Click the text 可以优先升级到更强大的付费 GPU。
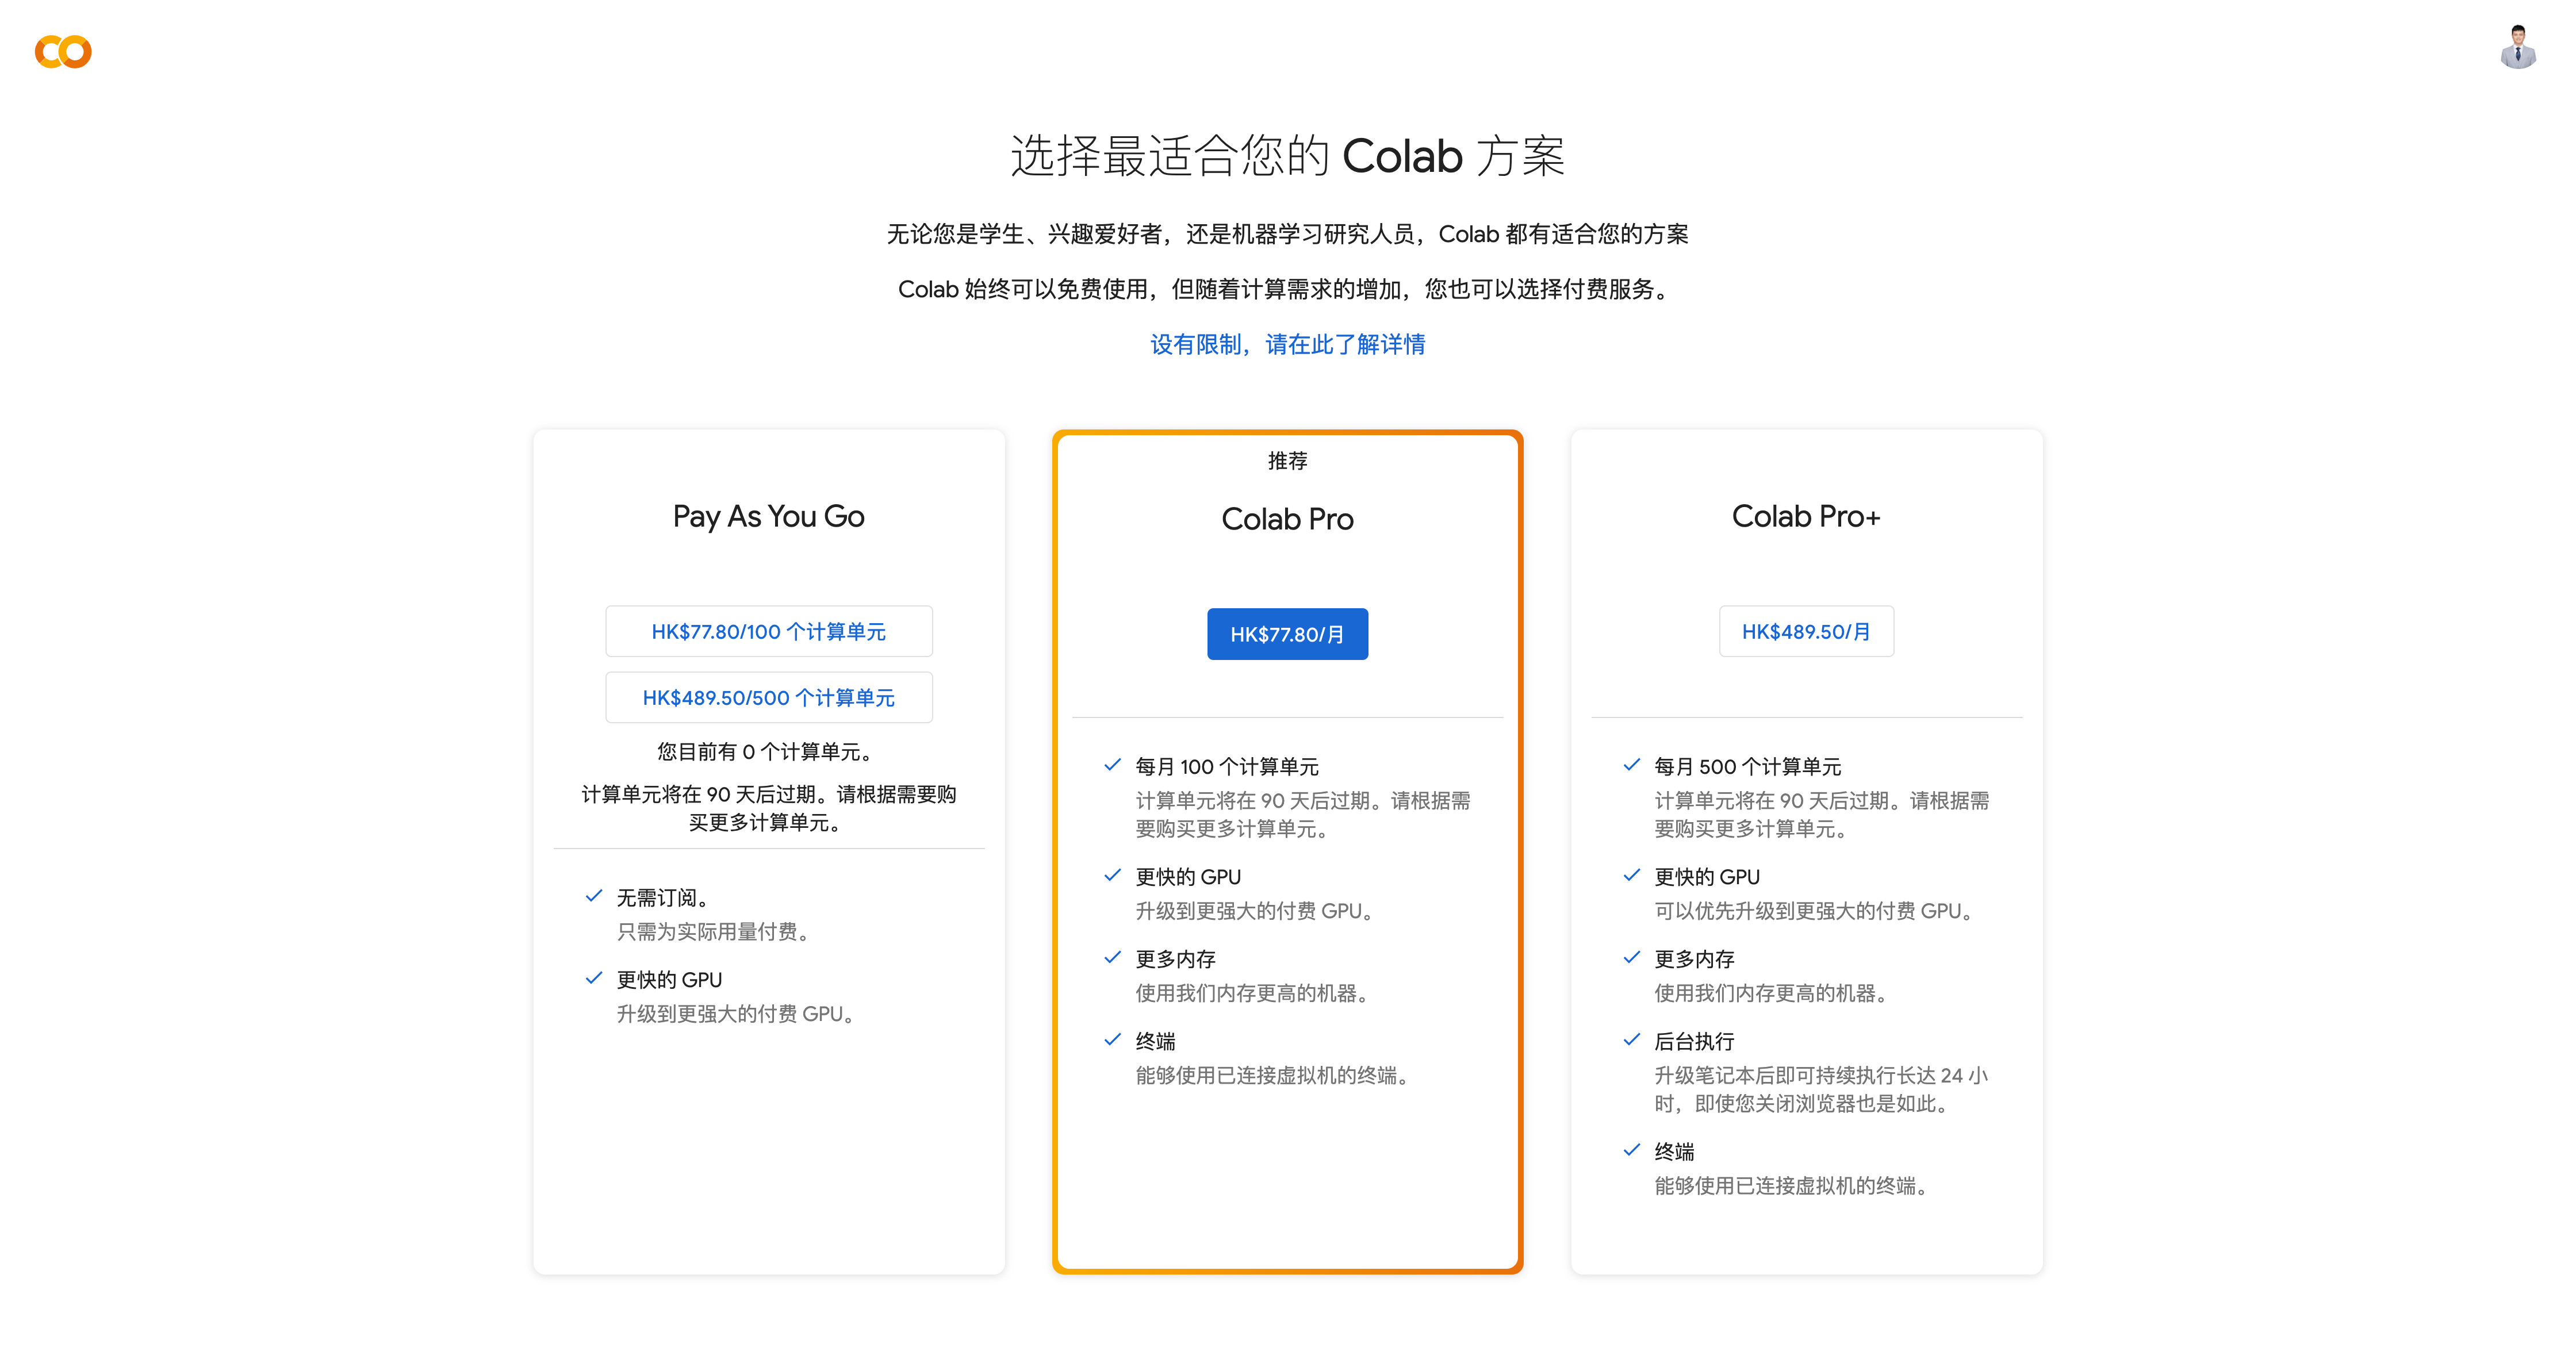 pyautogui.click(x=1816, y=910)
